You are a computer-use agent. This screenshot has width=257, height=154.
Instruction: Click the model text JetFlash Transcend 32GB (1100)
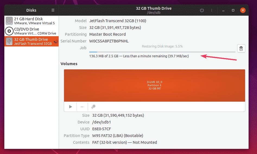coord(118,21)
